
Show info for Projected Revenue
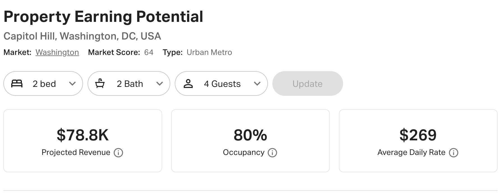(118, 153)
